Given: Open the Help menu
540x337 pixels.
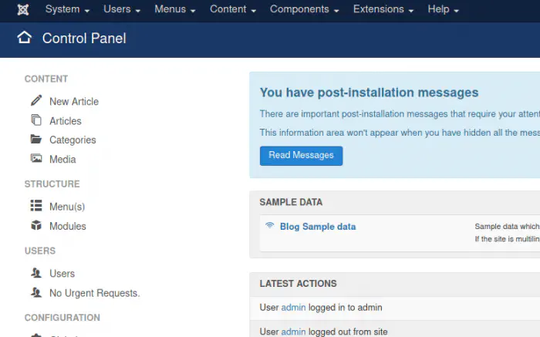Looking at the screenshot, I should pyautogui.click(x=444, y=9).
